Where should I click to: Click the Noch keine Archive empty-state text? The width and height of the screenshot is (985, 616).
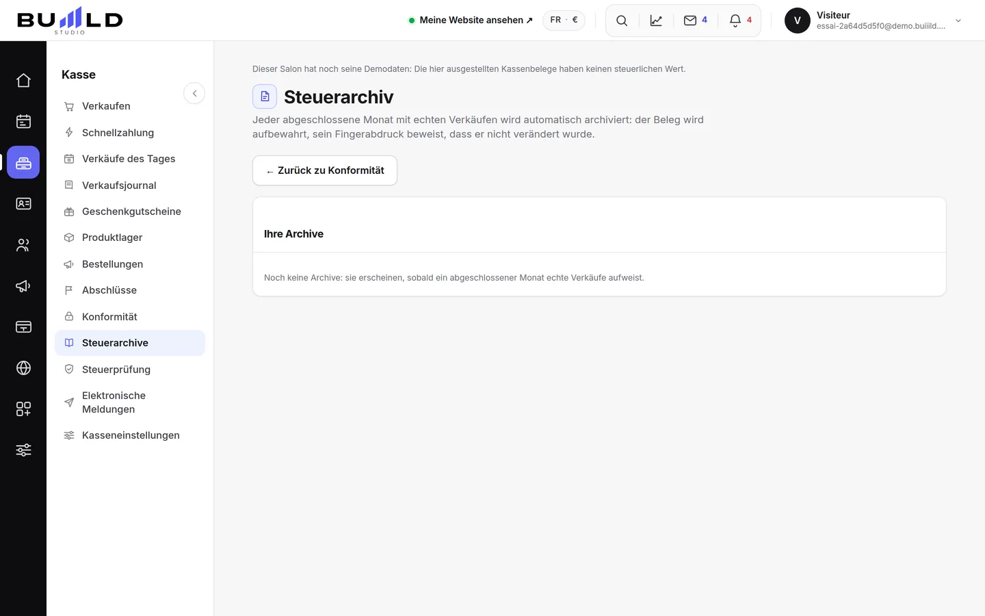pos(454,278)
